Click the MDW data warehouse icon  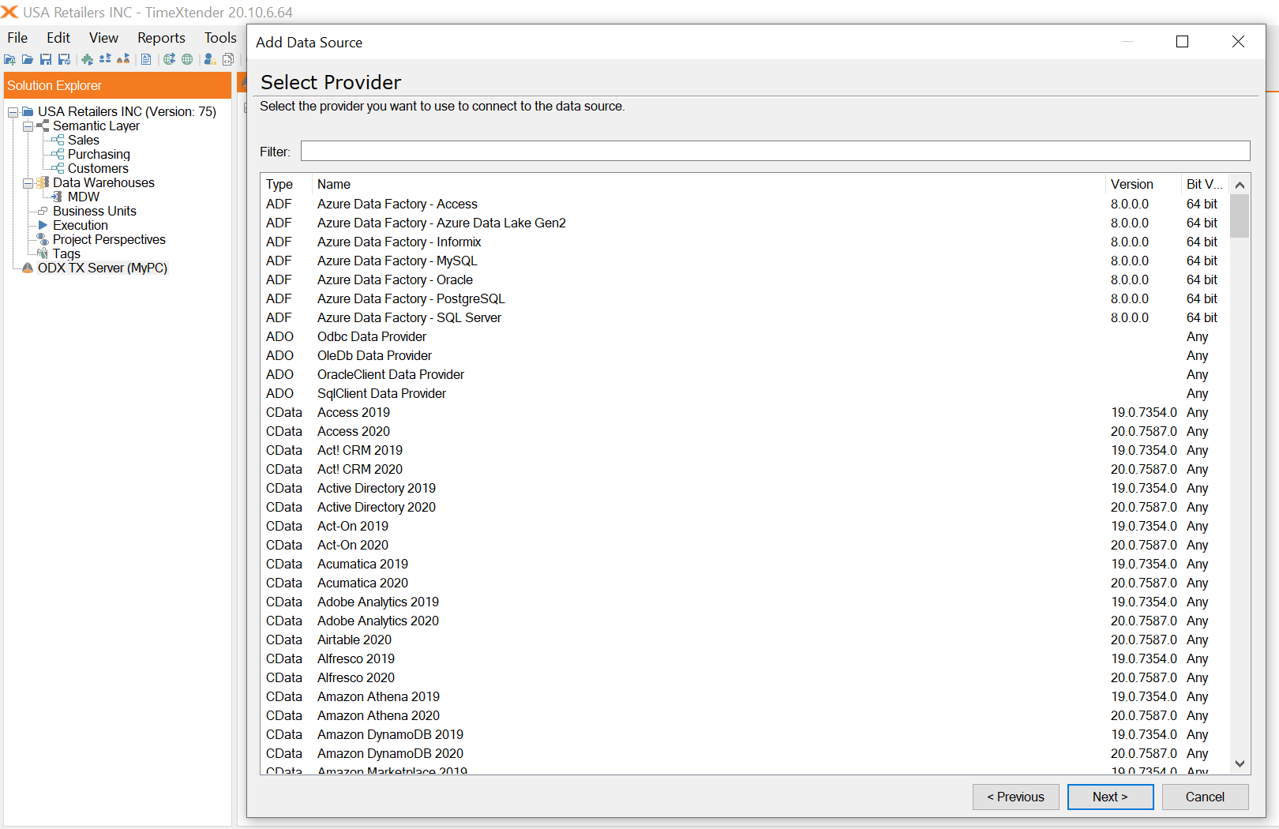pos(57,197)
